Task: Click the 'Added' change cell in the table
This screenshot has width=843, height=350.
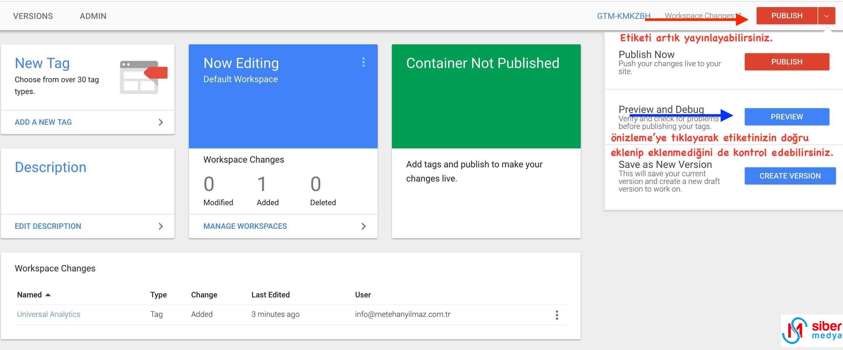Action: [202, 314]
